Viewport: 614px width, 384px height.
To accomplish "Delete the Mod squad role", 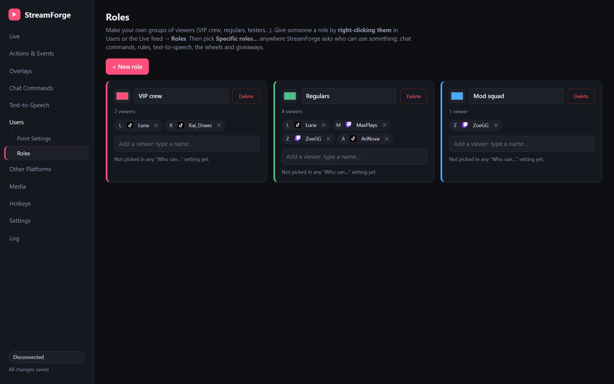I will [x=581, y=96].
